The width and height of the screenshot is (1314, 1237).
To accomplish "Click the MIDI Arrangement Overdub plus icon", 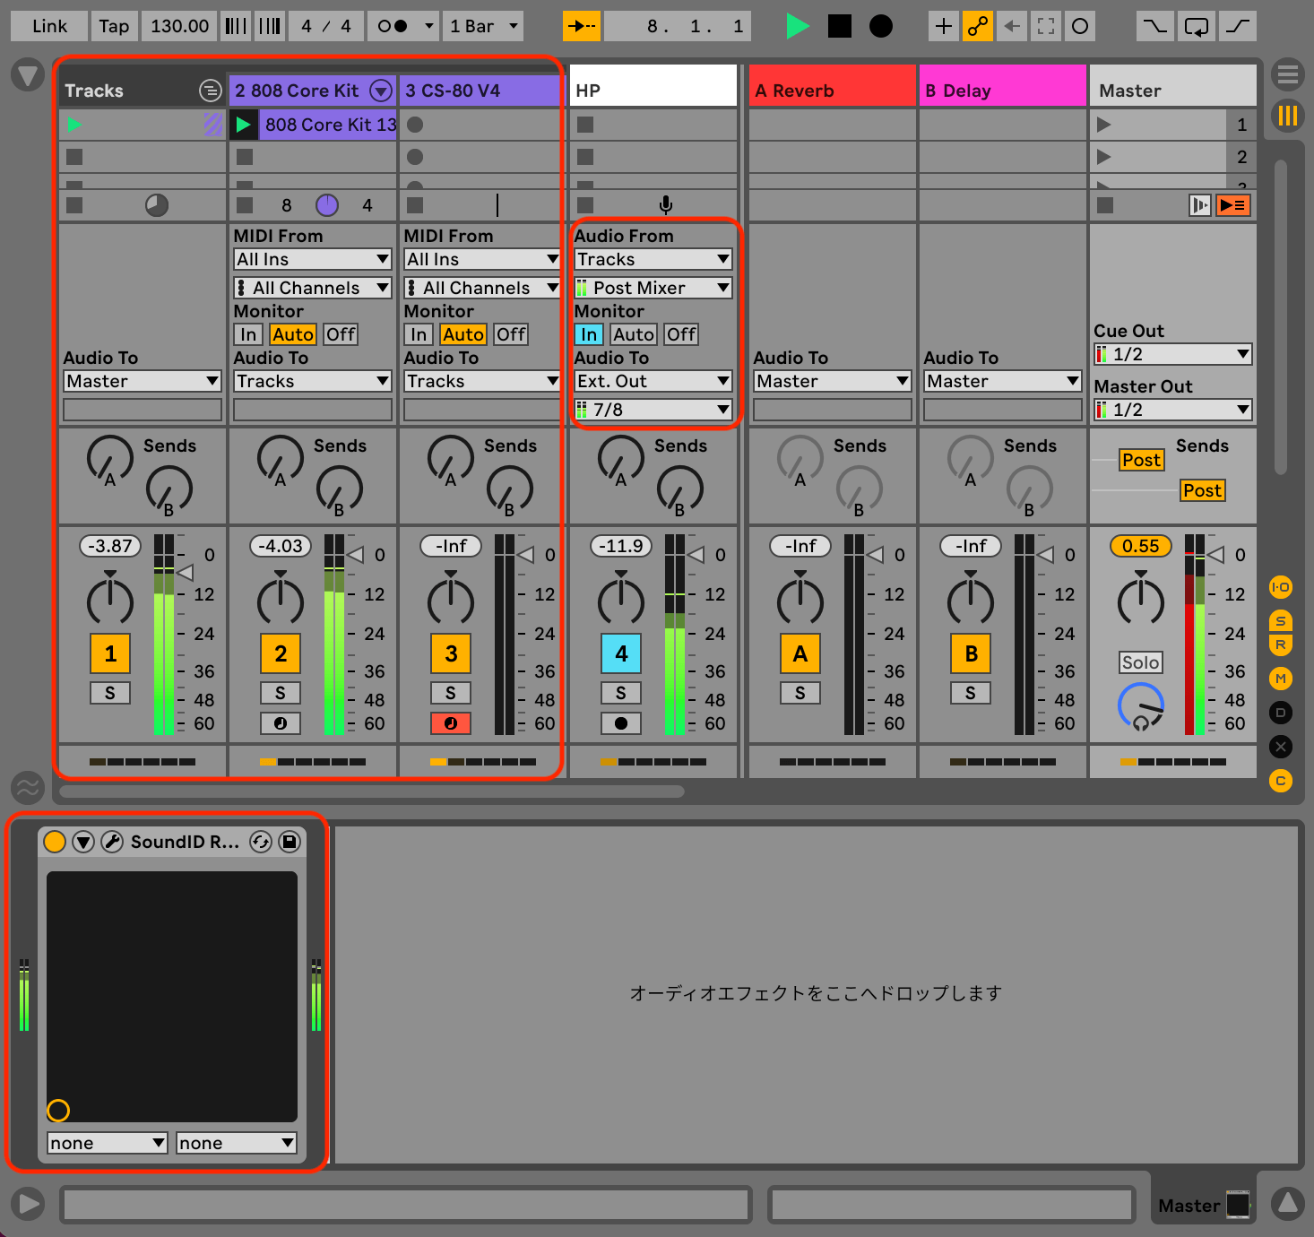I will [x=943, y=26].
